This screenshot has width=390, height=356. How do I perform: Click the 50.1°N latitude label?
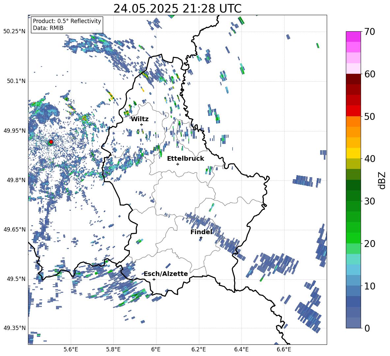[x=16, y=81]
